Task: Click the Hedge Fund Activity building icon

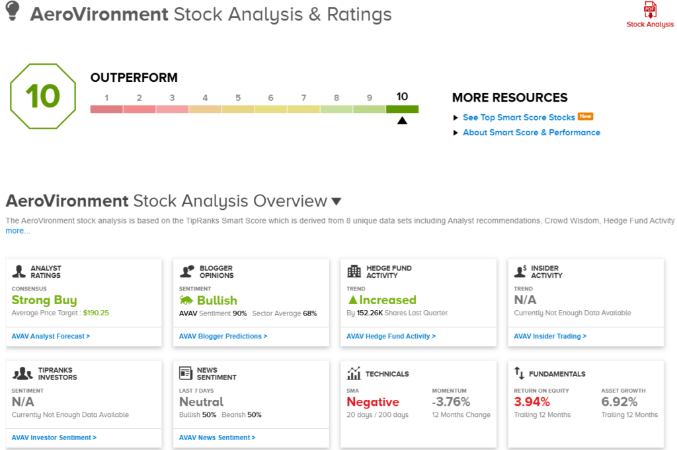Action: tap(354, 272)
